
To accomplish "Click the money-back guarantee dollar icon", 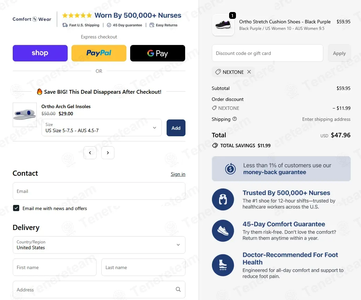I will pos(230,169).
